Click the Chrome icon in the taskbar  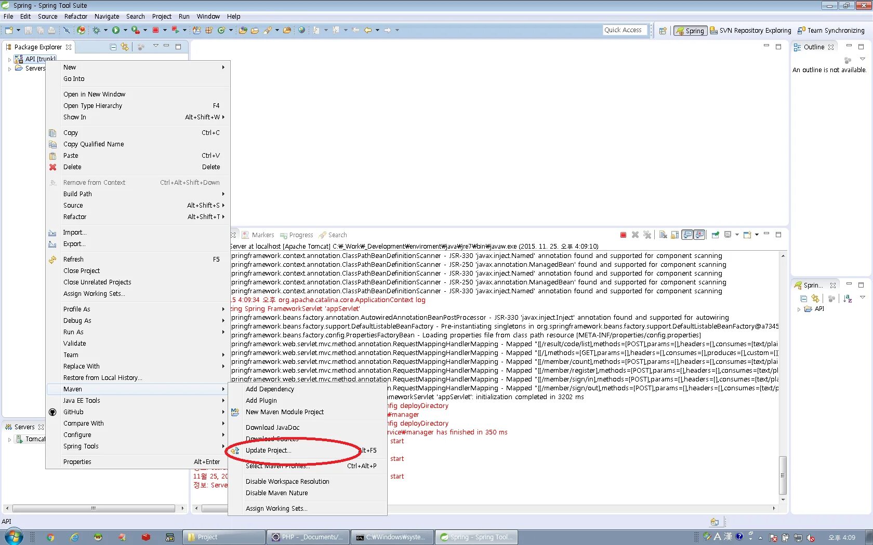coord(50,537)
